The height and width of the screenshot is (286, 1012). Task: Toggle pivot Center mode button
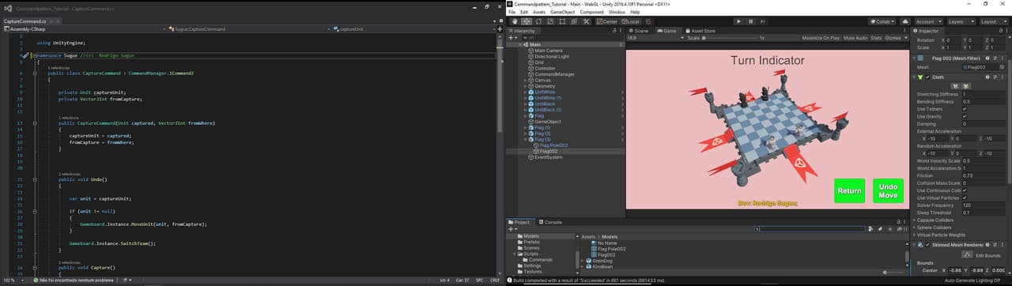607,21
